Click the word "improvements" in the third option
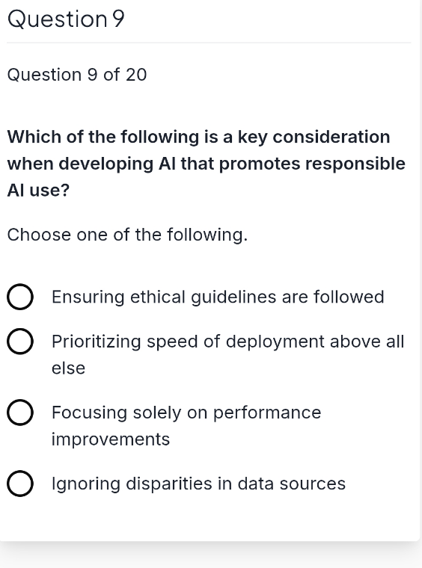422x568 pixels. [111, 439]
